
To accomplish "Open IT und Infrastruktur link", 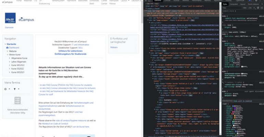I will (x=80, y=45).
